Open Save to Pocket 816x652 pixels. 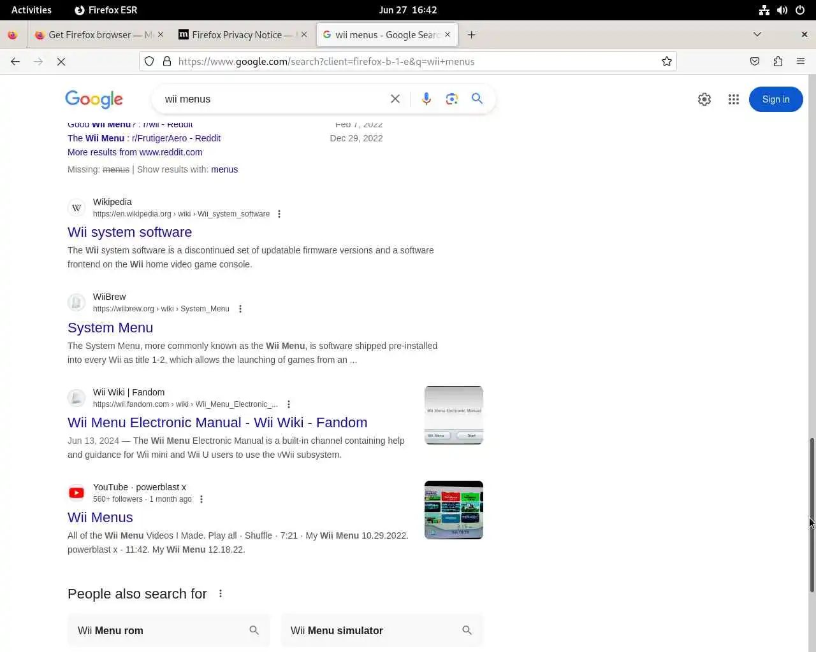click(755, 61)
